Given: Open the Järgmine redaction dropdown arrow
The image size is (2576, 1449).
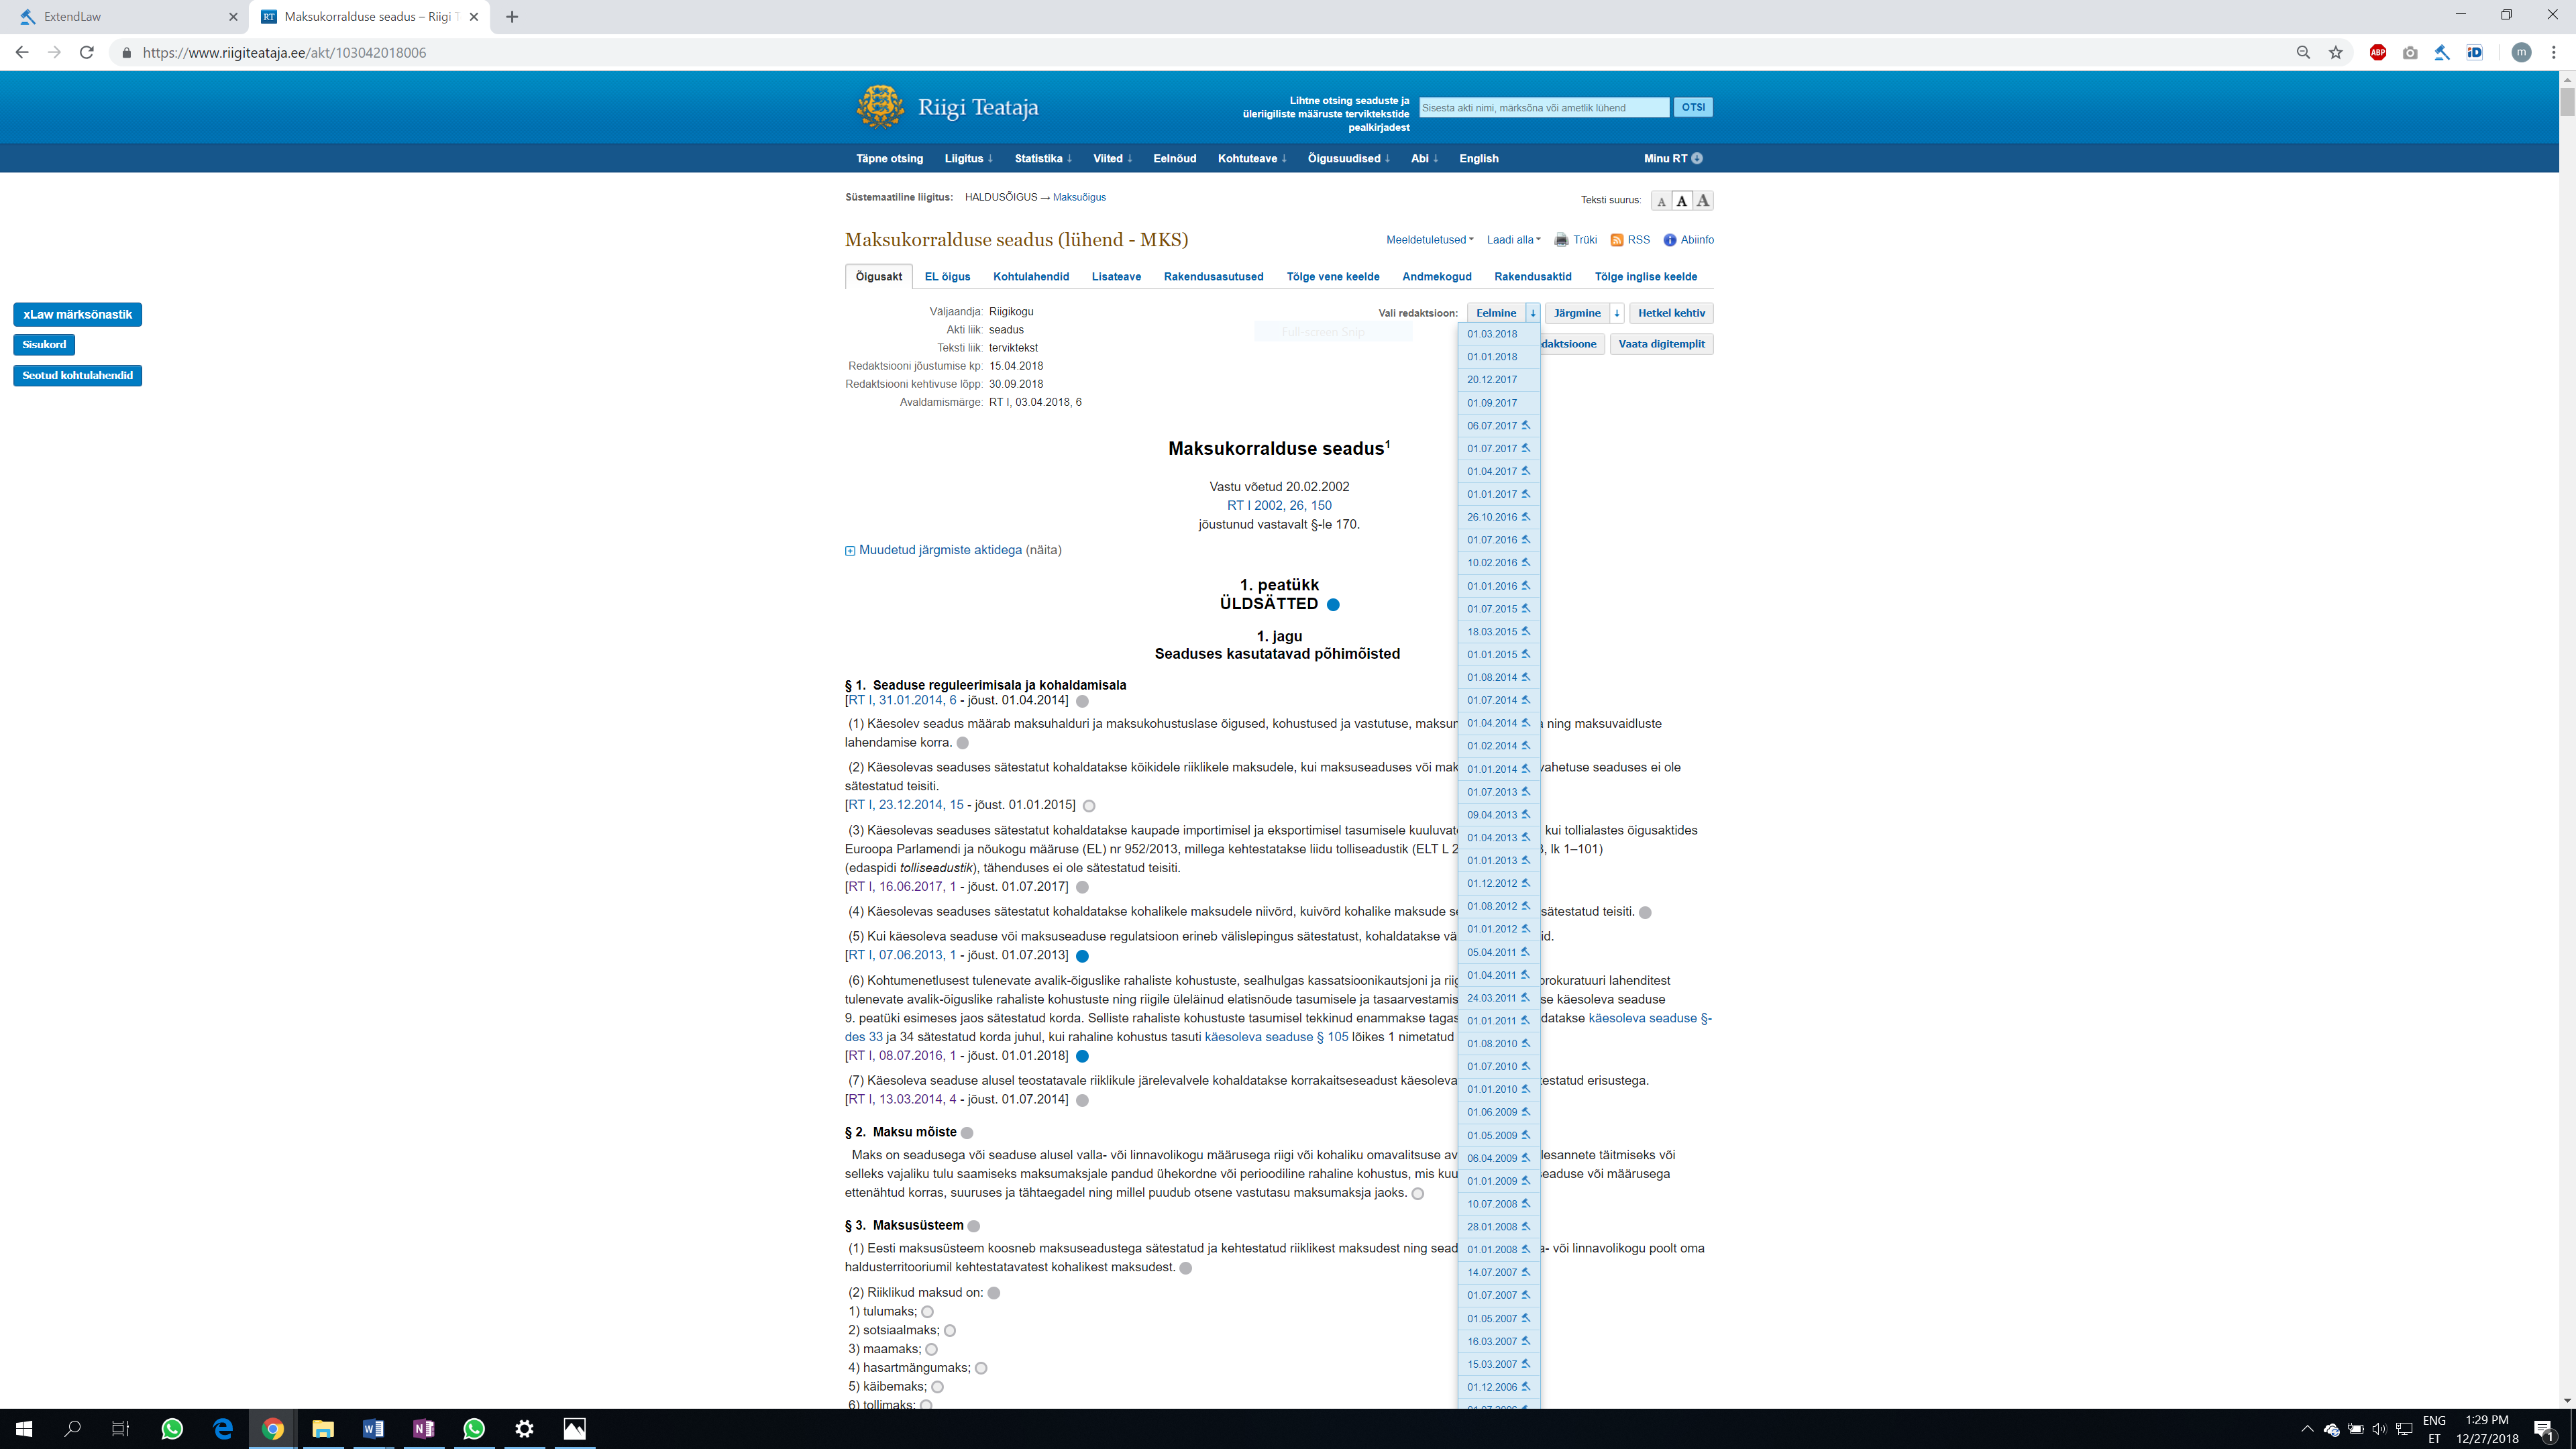Looking at the screenshot, I should [x=1616, y=313].
